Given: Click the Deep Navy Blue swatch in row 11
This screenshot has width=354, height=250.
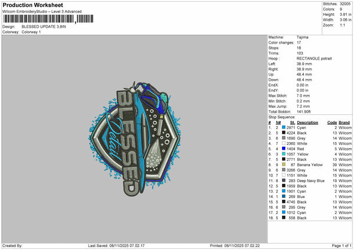Looking at the screenshot, I should pyautogui.click(x=284, y=180).
